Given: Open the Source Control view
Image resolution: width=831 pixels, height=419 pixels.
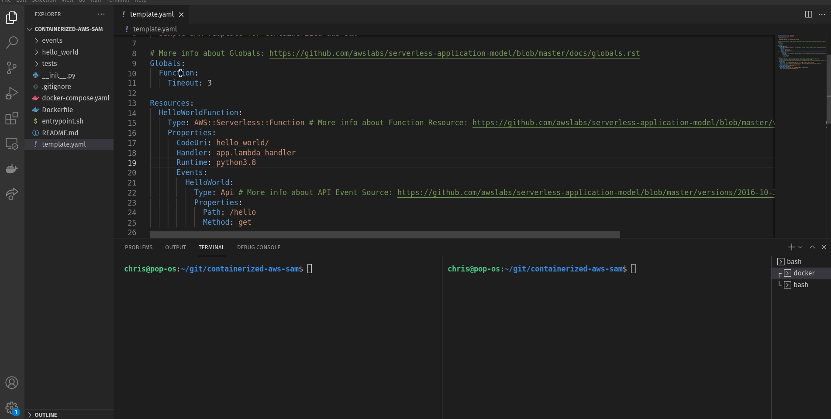Looking at the screenshot, I should point(12,68).
